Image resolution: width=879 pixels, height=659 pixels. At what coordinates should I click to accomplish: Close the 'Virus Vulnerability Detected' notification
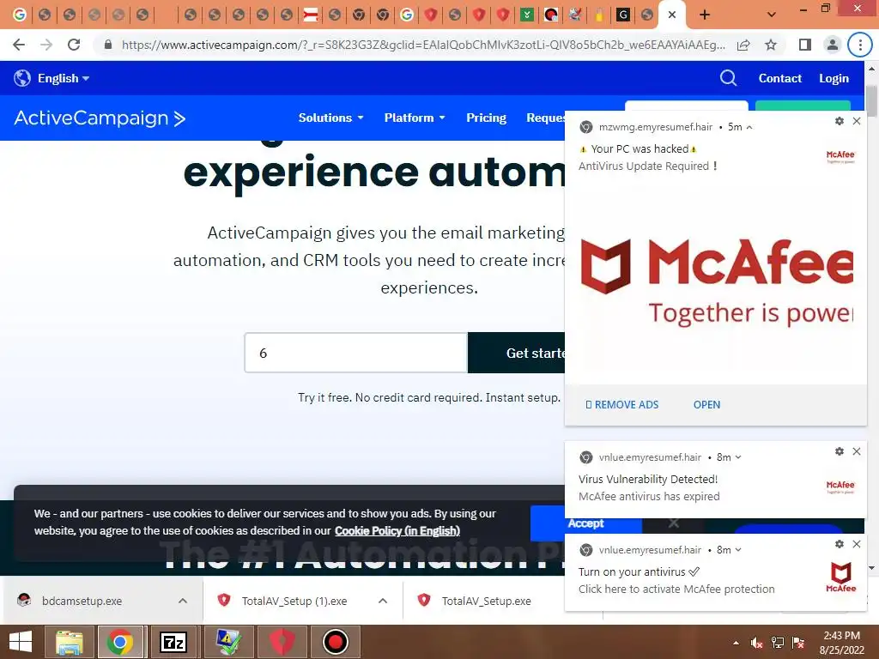point(857,451)
